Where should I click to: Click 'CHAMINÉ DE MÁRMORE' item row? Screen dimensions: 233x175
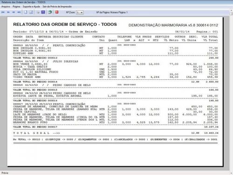click(x=116, y=106)
